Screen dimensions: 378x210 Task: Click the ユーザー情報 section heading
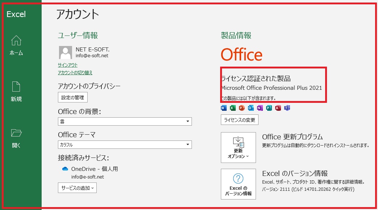(x=78, y=35)
